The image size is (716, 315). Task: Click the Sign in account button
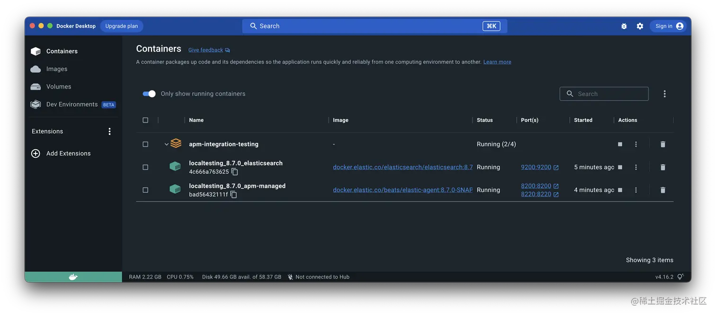tap(669, 27)
